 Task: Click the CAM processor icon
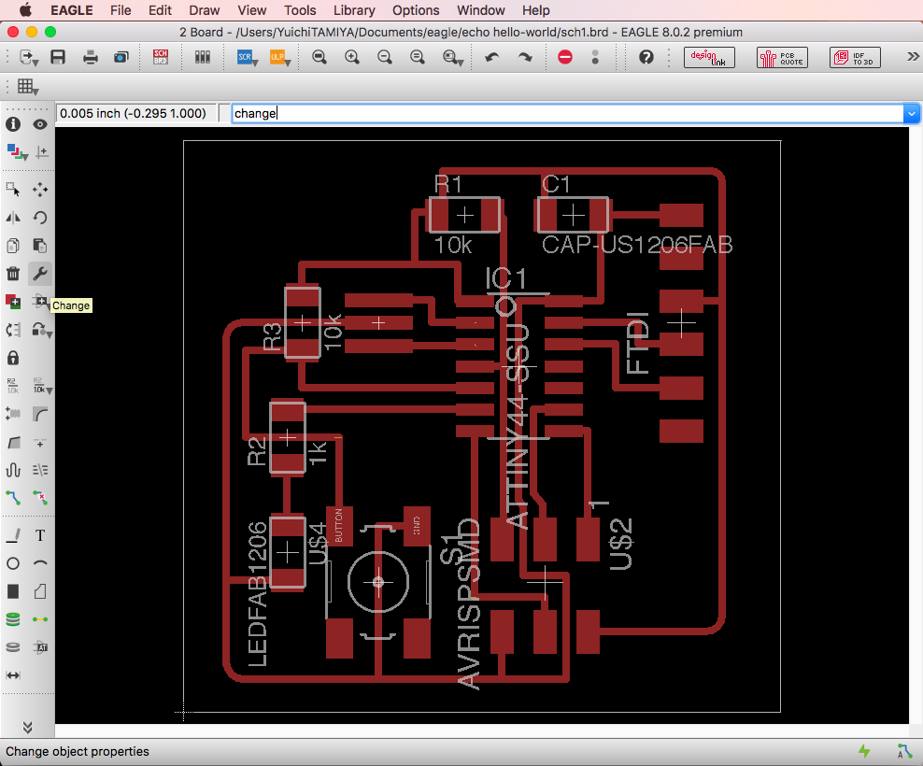tap(121, 57)
